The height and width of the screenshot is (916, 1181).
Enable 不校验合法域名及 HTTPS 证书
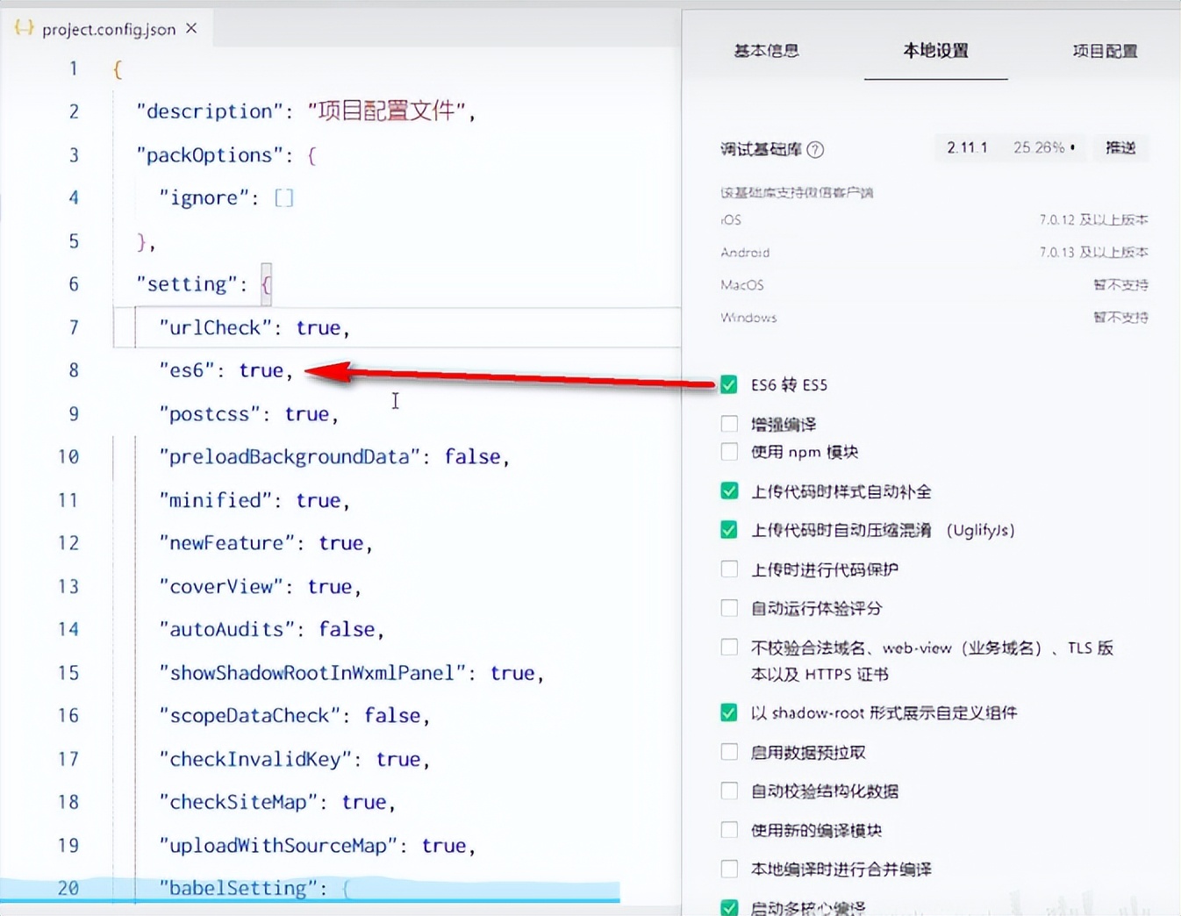point(729,647)
